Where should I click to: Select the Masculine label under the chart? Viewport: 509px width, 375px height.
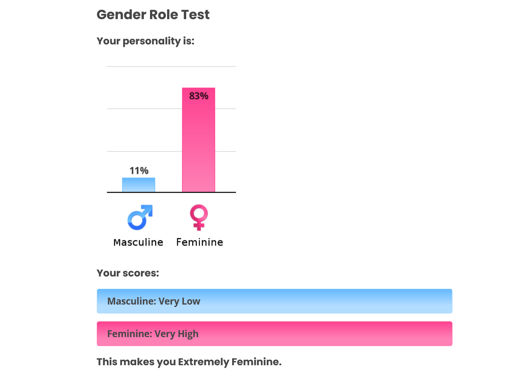click(138, 242)
